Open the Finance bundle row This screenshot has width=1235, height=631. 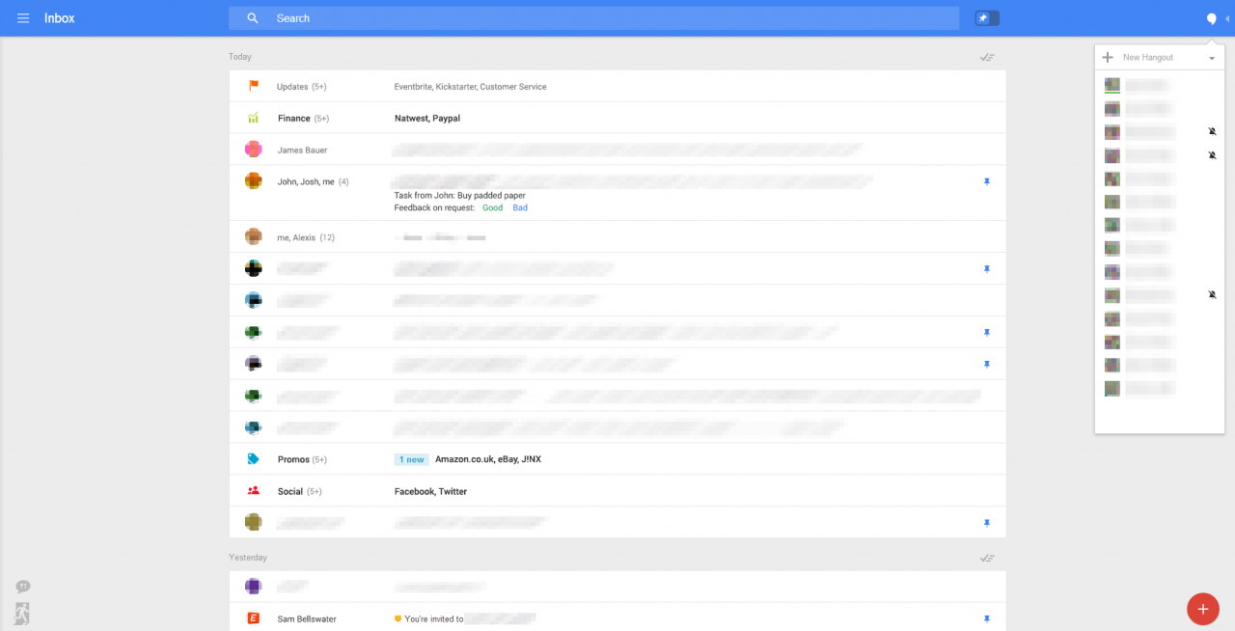click(303, 119)
